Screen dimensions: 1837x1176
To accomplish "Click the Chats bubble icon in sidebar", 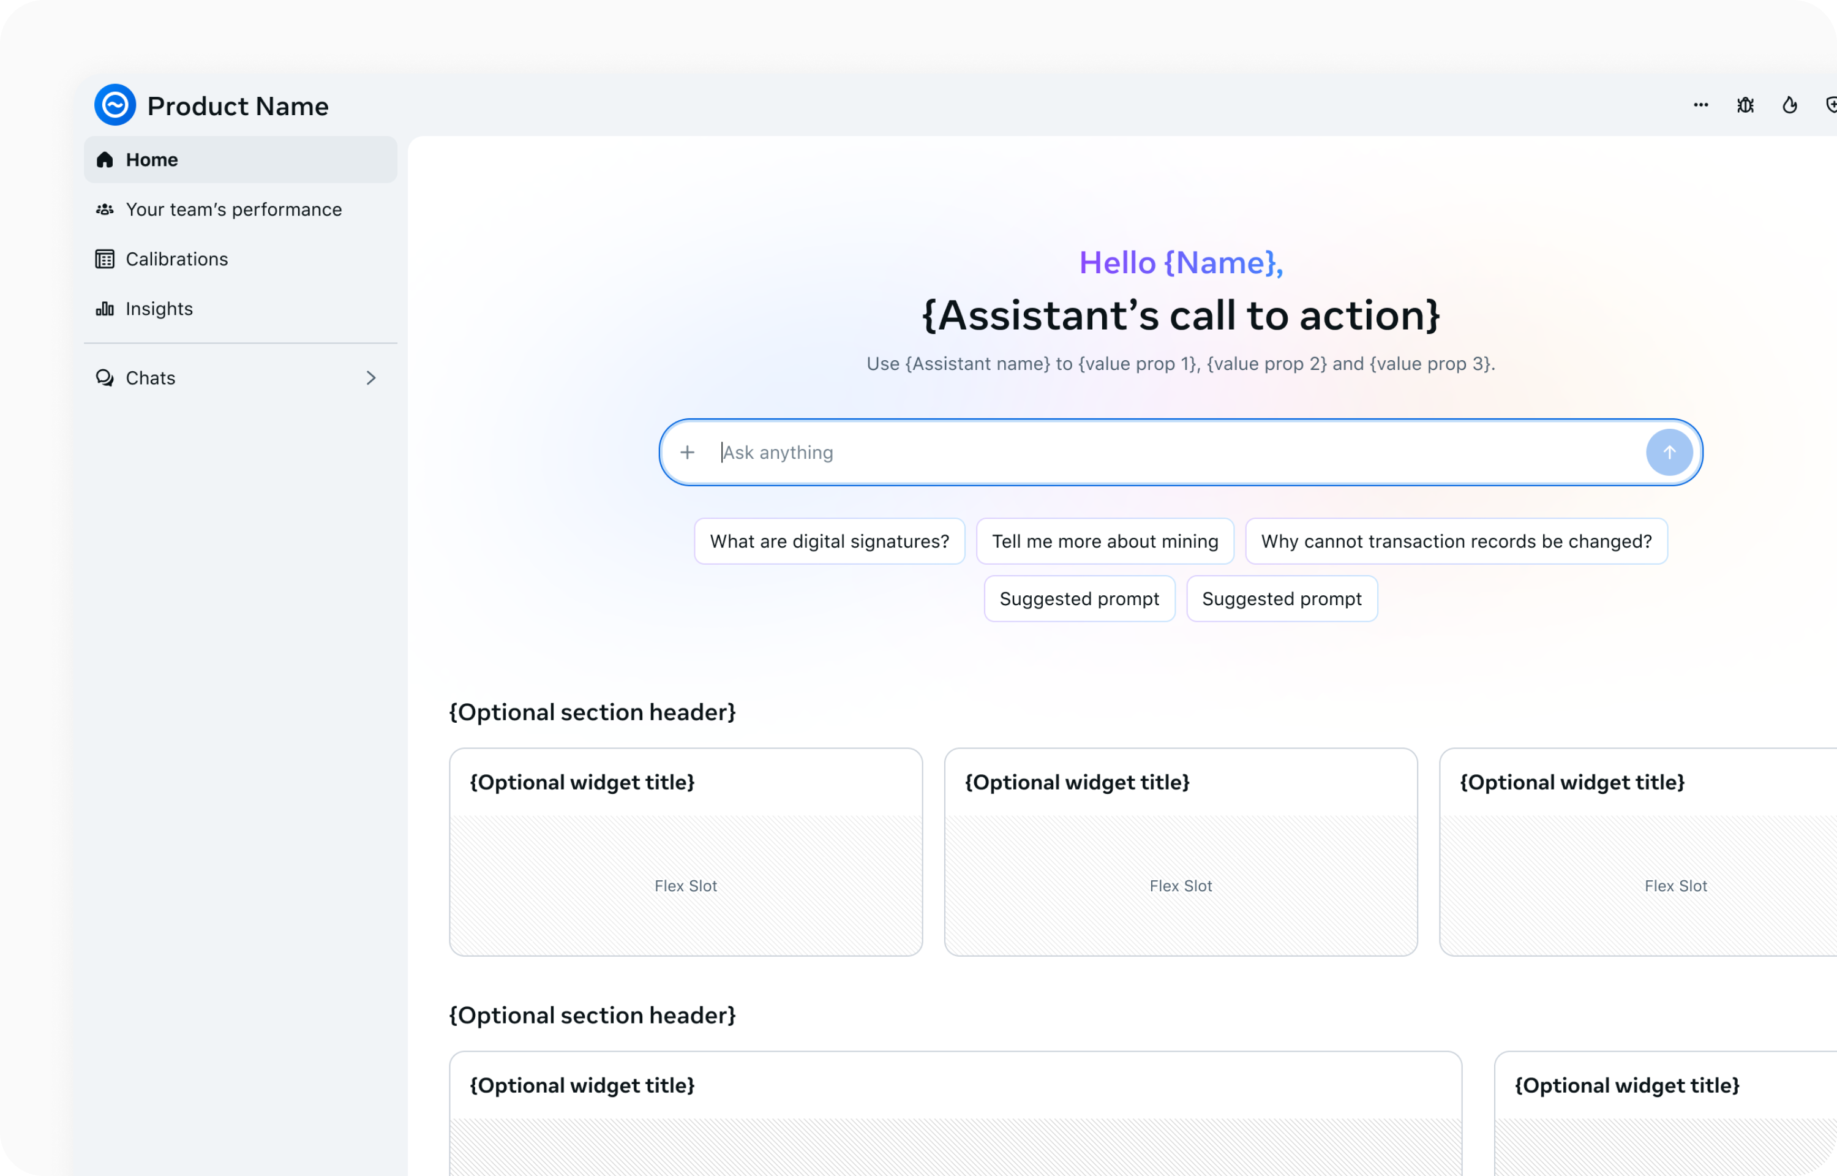I will click(x=105, y=377).
